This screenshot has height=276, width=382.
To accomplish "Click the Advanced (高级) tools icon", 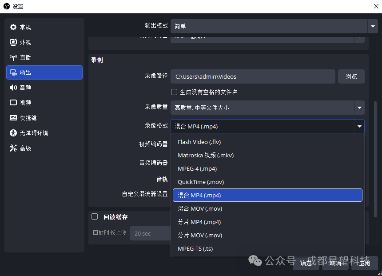I will point(13,148).
